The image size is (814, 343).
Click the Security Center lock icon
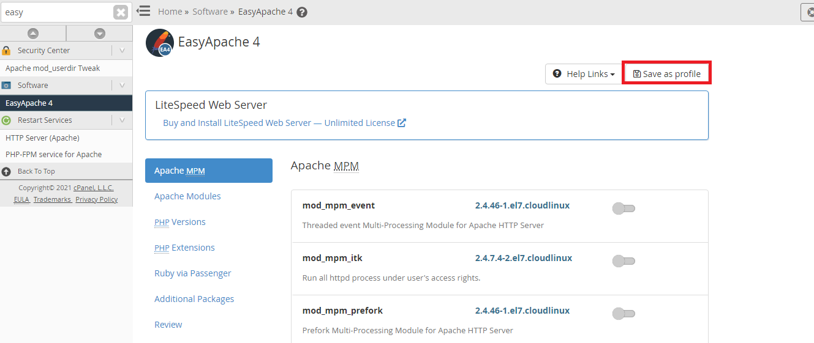pyautogui.click(x=7, y=51)
